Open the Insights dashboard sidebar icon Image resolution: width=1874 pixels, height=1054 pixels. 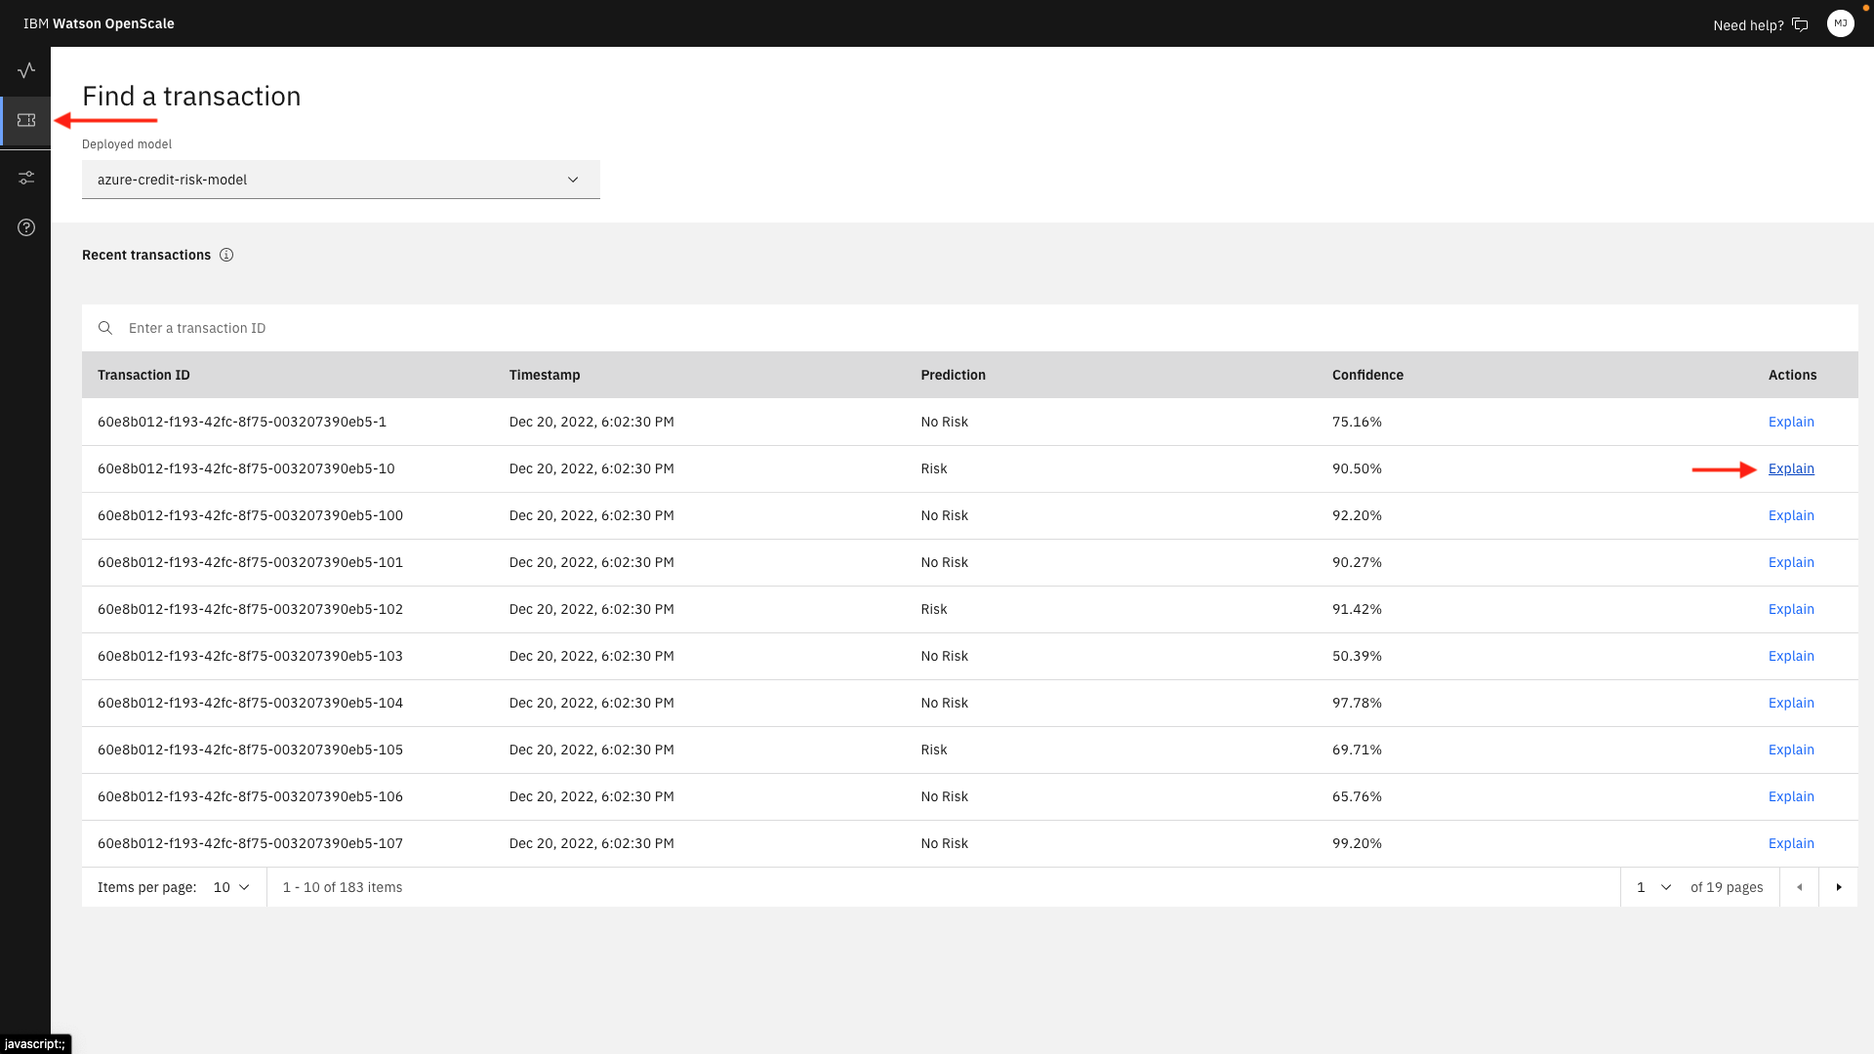tap(26, 70)
